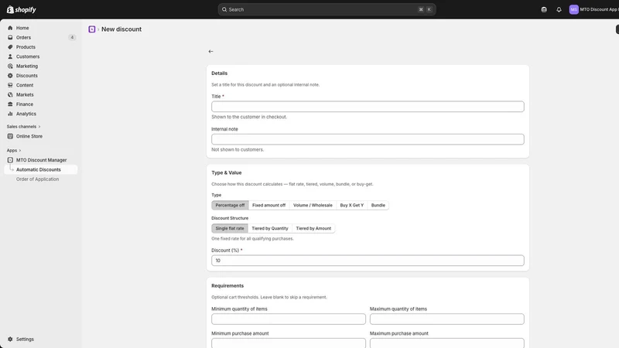Screen dimensions: 619x348
Task: Click the Finance bank icon
Action: pos(10,104)
